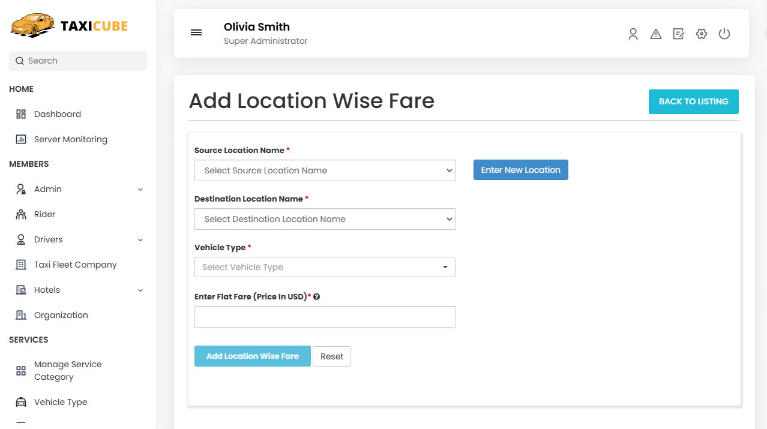This screenshot has width=767, height=429.
Task: Click the TaxiCube logo in the sidebar
Action: point(68,25)
